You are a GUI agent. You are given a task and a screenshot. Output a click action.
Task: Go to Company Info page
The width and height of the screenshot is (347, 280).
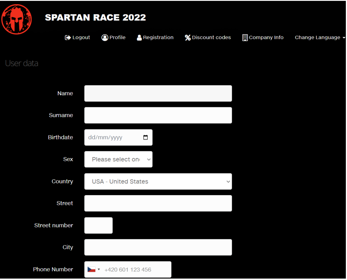click(x=266, y=38)
